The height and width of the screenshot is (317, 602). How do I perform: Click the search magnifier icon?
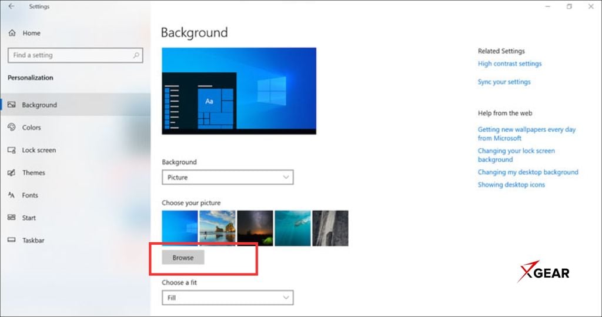[x=136, y=55]
